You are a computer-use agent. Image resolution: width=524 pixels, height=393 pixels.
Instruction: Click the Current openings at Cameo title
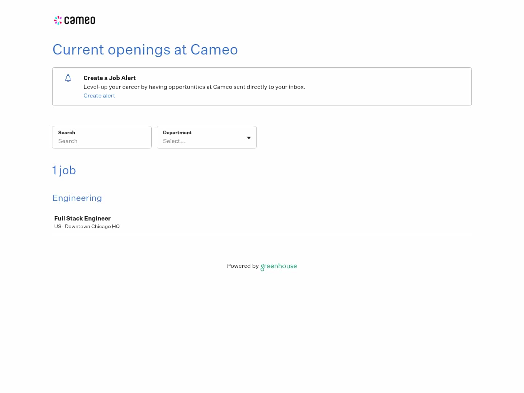[145, 50]
